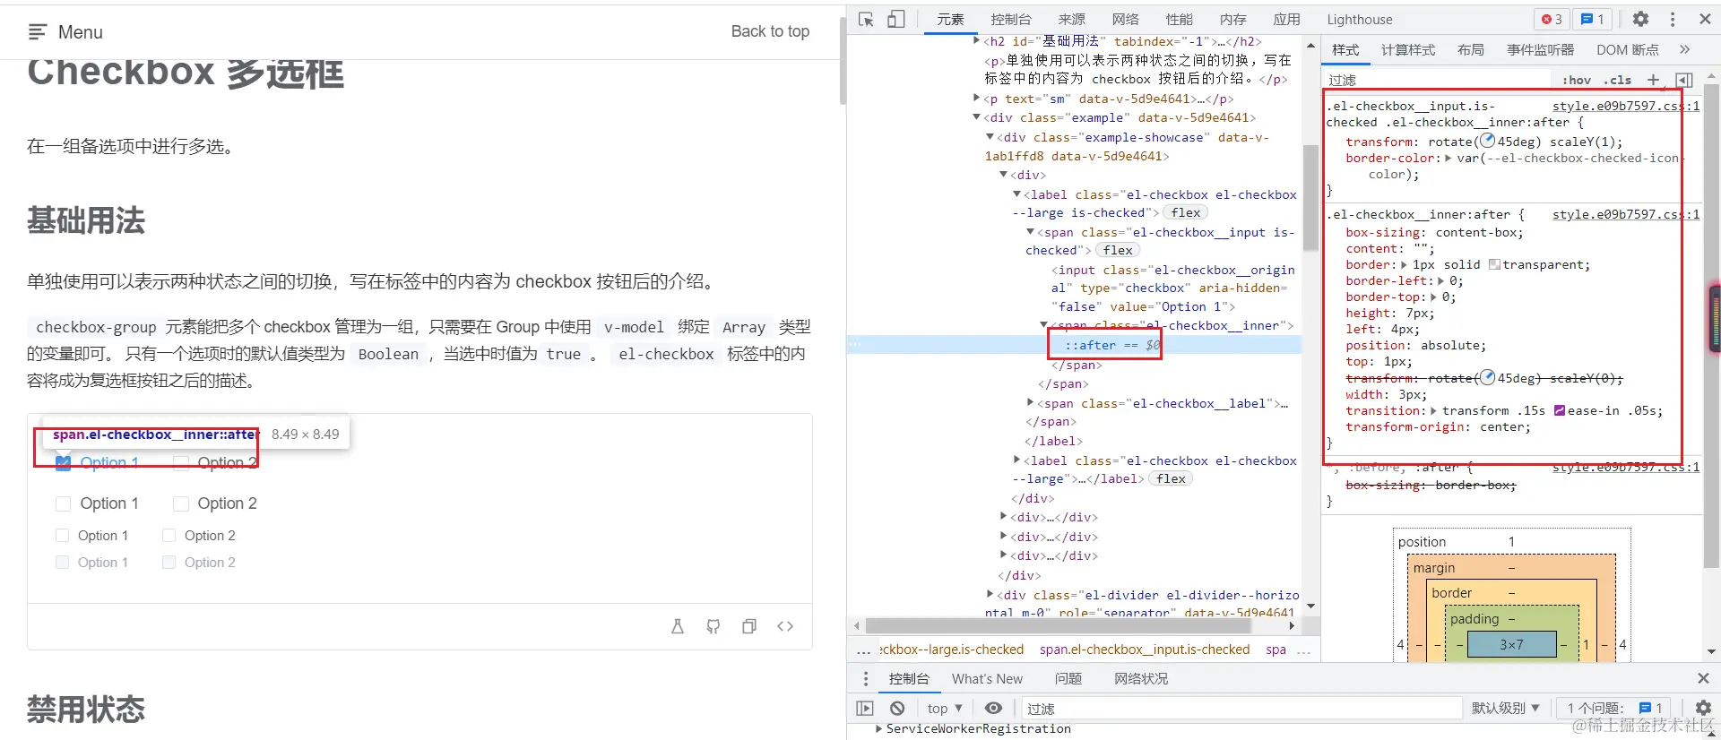The width and height of the screenshot is (1721, 740).
Task: Toggle the .cls class editor button
Action: (x=1618, y=80)
